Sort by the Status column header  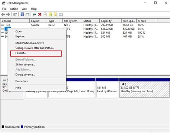(x=91, y=21)
